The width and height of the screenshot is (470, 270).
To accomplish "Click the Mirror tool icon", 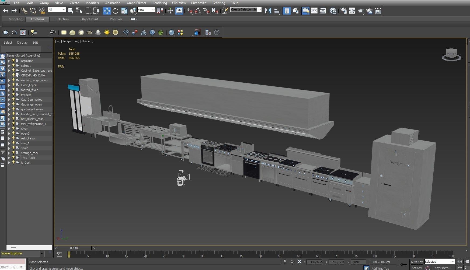I will [x=268, y=11].
